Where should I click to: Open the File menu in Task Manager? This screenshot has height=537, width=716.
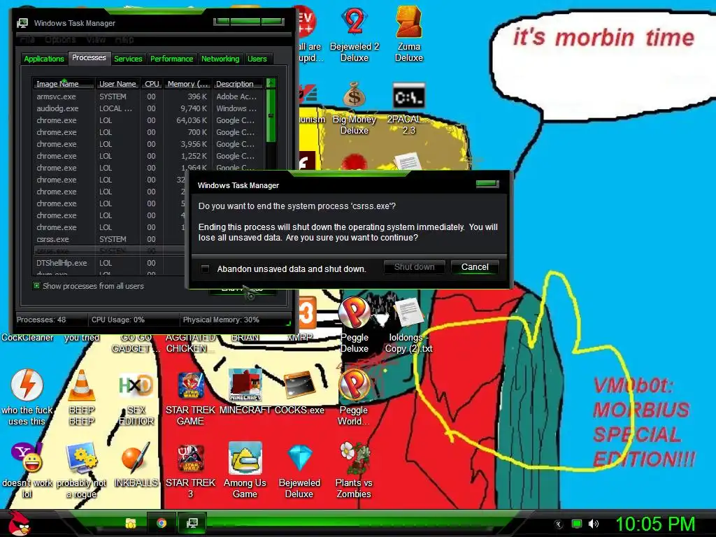click(27, 40)
